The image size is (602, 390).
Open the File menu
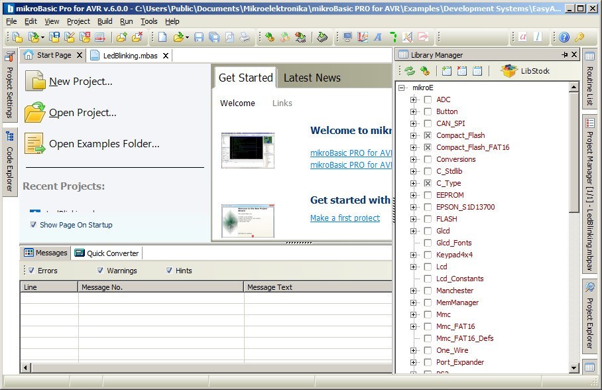pyautogui.click(x=11, y=21)
